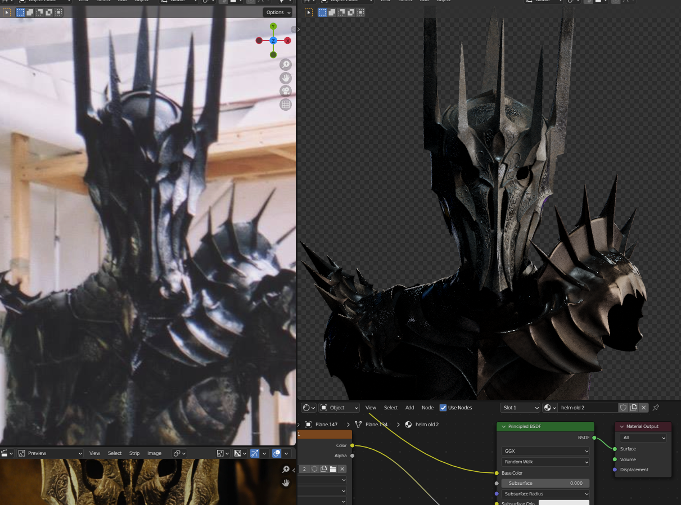The height and width of the screenshot is (505, 681).
Task: Click the Plane.147 breadcrumb label
Action: [x=327, y=425]
